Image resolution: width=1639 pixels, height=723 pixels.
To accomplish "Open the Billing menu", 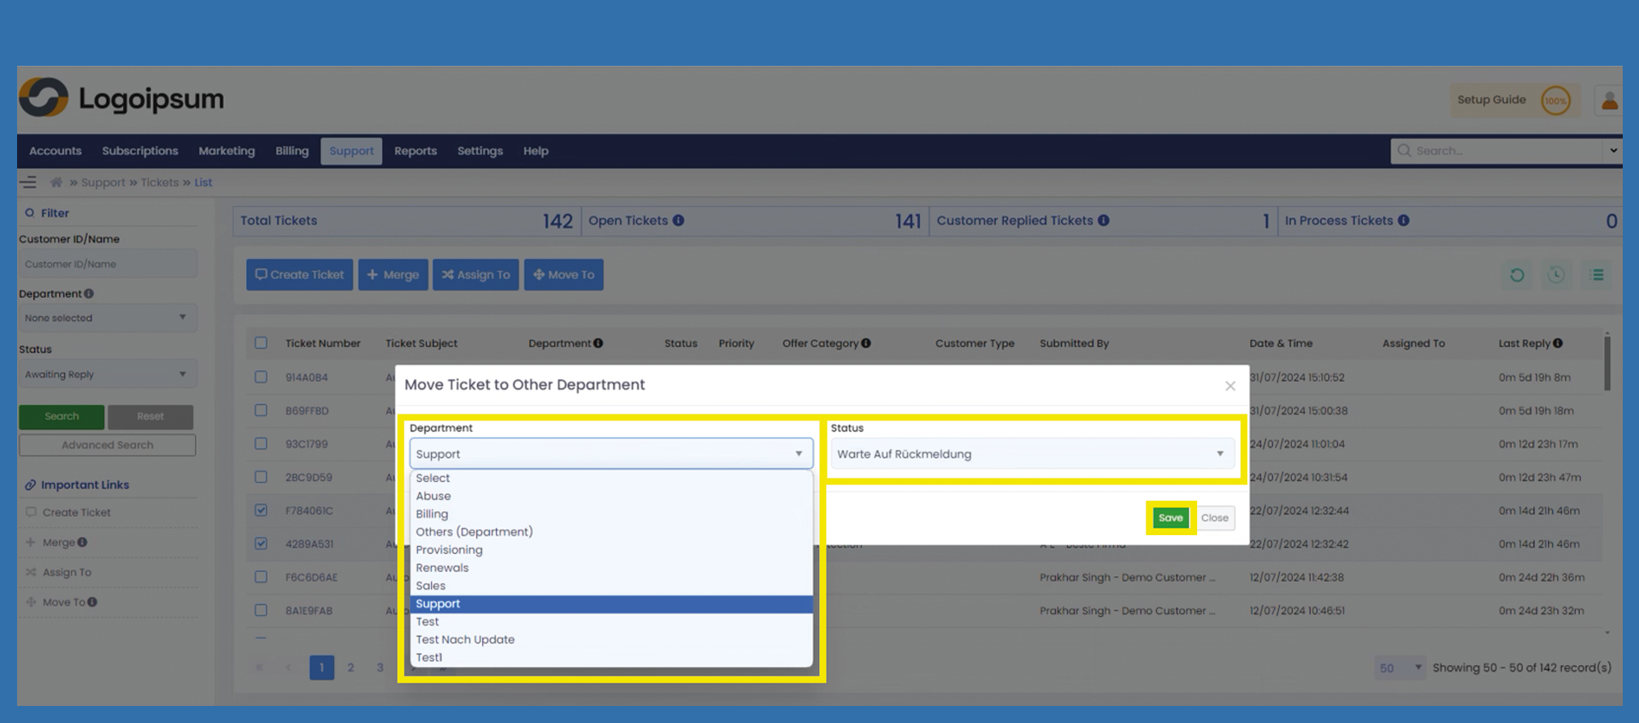I will point(292,151).
